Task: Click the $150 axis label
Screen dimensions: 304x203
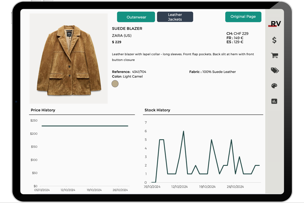Action: click(34, 147)
